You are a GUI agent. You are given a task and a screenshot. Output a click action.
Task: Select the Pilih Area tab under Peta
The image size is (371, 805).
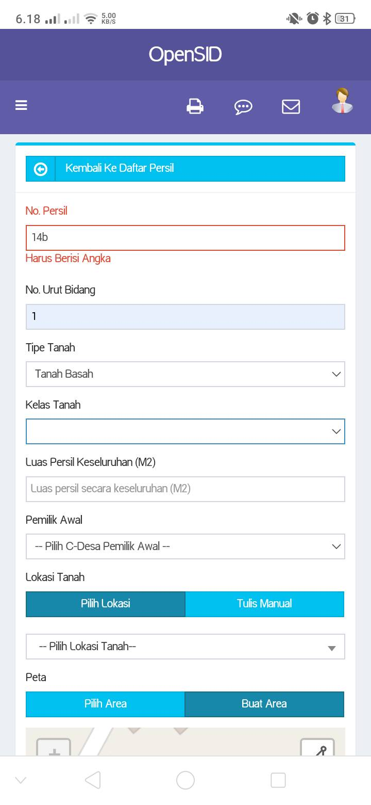point(105,704)
